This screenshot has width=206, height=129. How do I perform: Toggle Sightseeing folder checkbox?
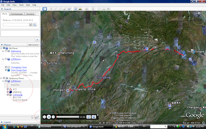point(6,51)
